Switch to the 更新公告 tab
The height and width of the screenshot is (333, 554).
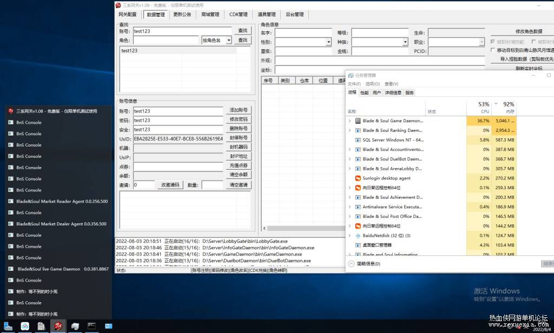pos(182,15)
